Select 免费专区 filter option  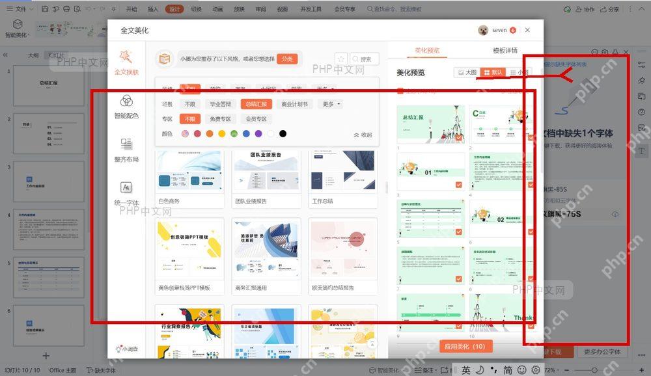220,118
